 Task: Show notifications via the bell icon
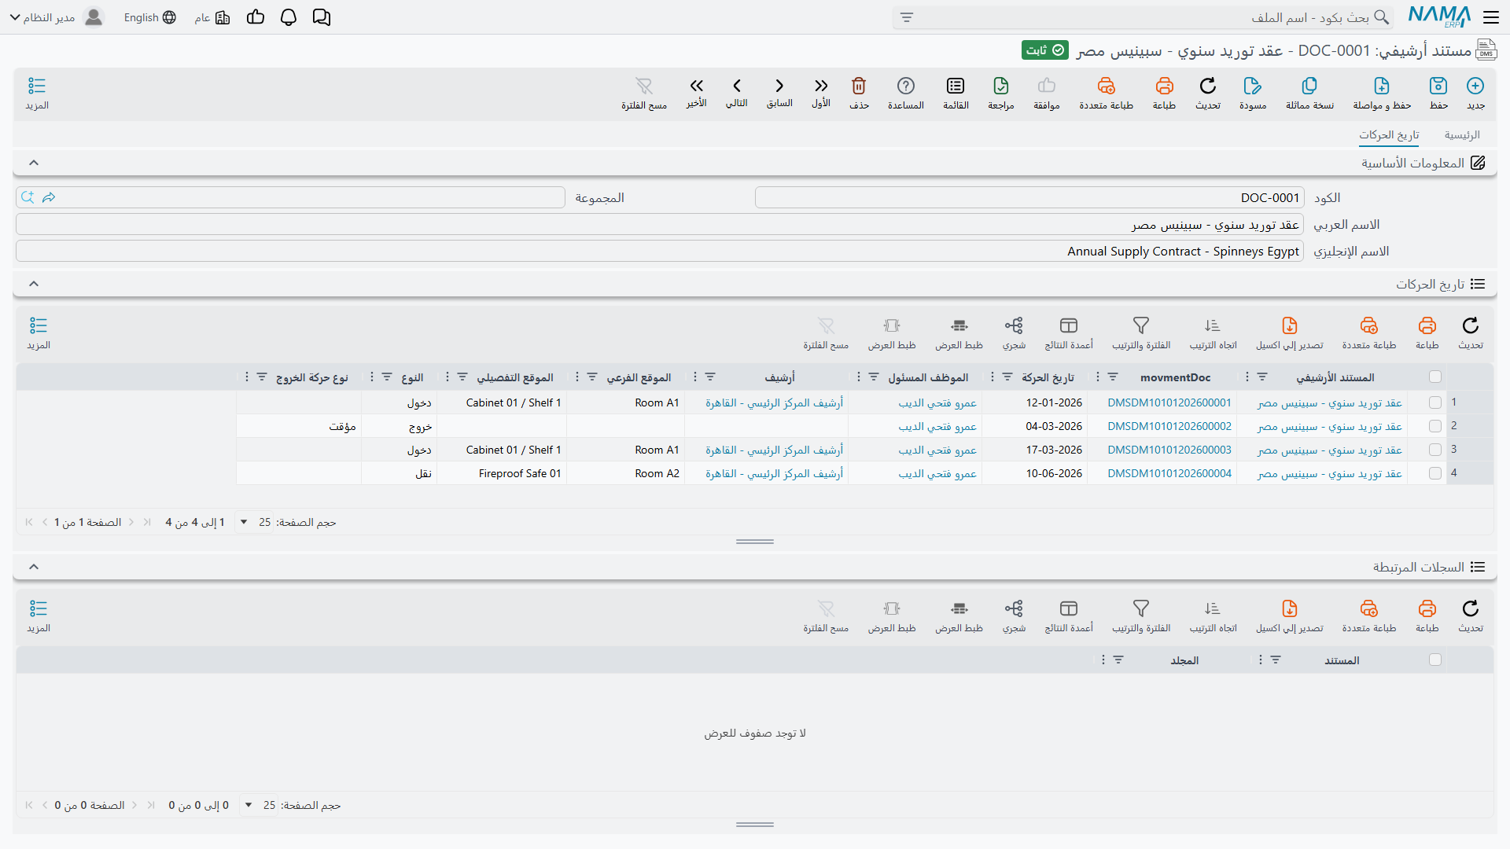(289, 17)
